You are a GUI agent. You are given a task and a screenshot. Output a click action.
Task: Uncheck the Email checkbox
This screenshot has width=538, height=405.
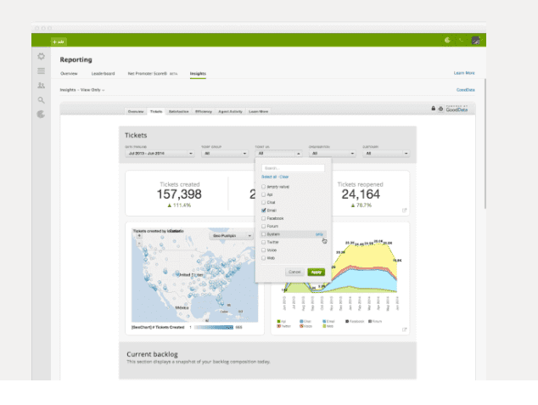(x=264, y=210)
